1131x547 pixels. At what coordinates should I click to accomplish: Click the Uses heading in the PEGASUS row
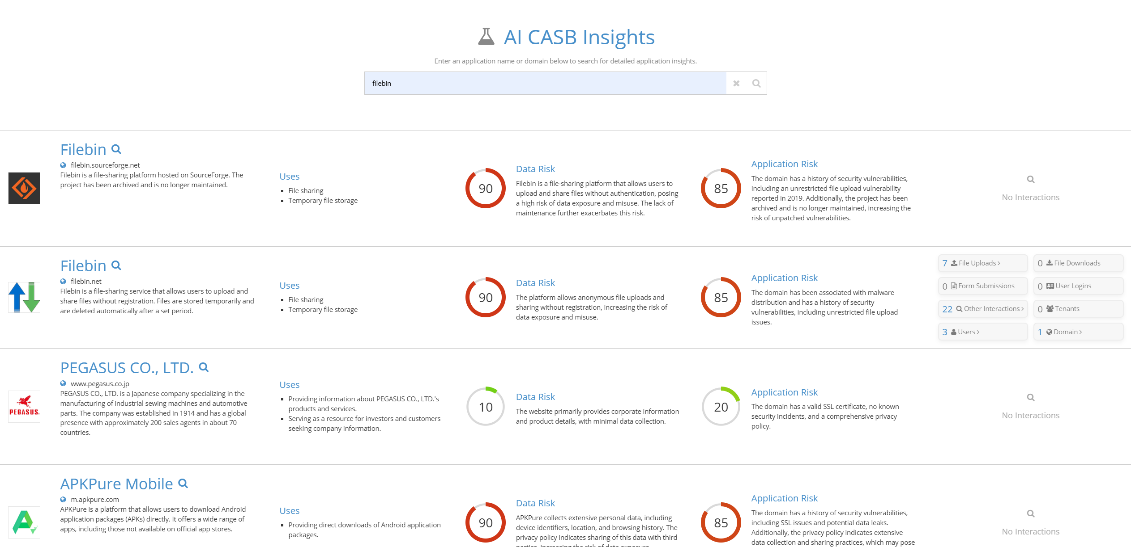tap(289, 384)
